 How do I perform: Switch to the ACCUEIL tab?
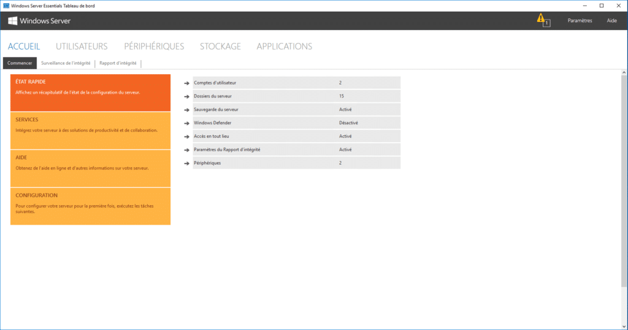(24, 47)
